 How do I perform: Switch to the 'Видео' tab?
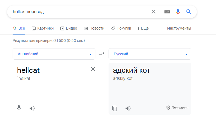69,28
